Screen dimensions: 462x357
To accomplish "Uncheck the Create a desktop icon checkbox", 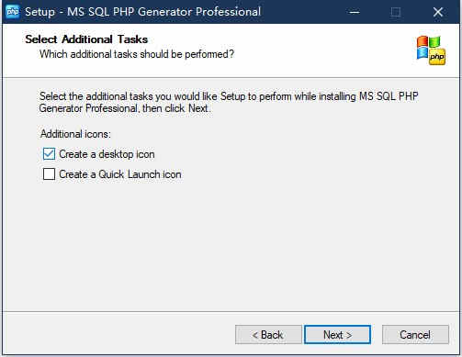I will [49, 154].
